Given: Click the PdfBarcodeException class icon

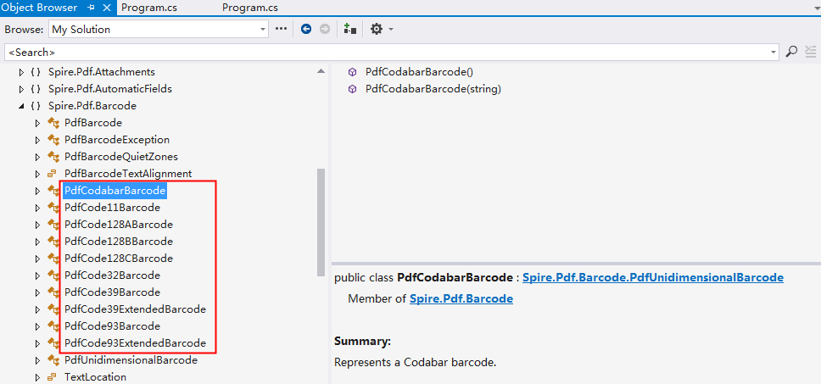Looking at the screenshot, I should click(x=53, y=140).
